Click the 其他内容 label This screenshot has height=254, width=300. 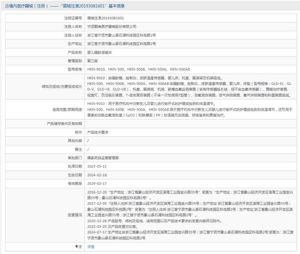[x=75, y=141]
